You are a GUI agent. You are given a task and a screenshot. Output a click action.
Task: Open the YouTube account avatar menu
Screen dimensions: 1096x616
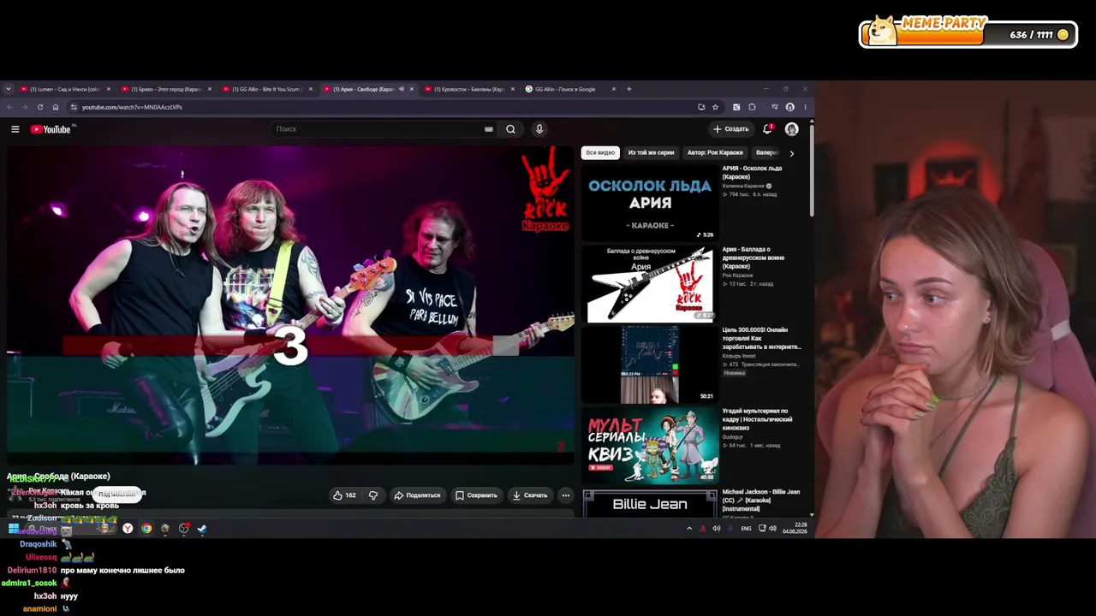tap(792, 129)
